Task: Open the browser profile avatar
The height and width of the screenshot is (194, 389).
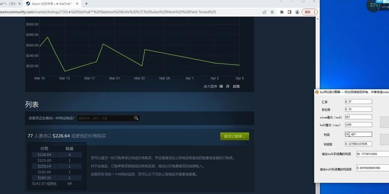Action: [x=297, y=12]
